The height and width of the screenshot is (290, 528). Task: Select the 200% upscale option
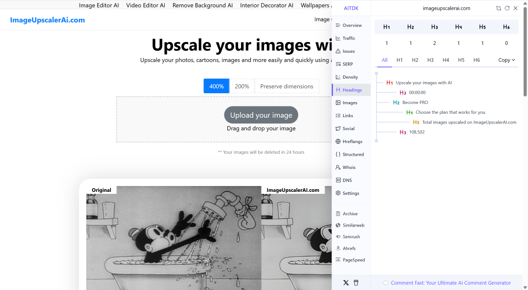[x=242, y=86]
